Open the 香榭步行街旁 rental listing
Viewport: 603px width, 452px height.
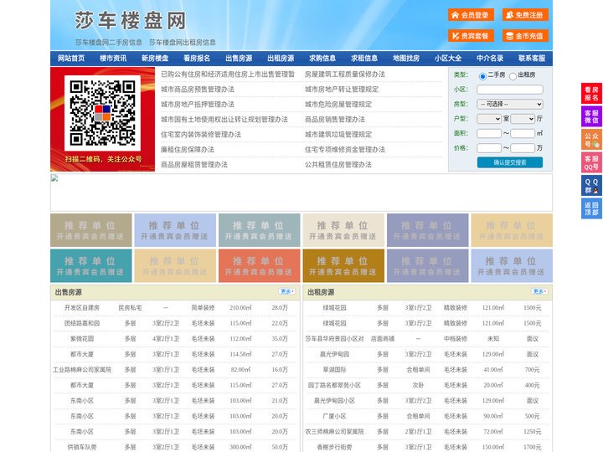coord(334,447)
